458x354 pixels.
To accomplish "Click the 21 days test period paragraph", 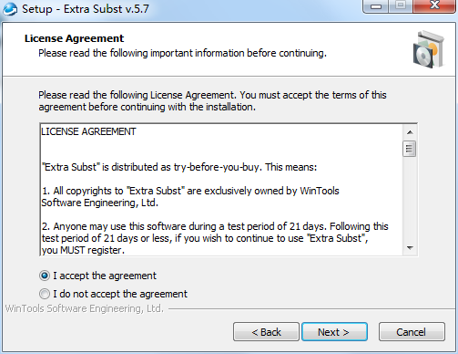I will tap(215, 238).
